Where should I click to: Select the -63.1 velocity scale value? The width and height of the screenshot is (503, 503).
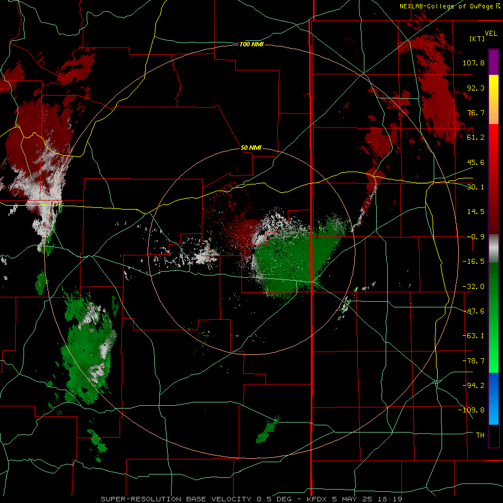(x=473, y=336)
